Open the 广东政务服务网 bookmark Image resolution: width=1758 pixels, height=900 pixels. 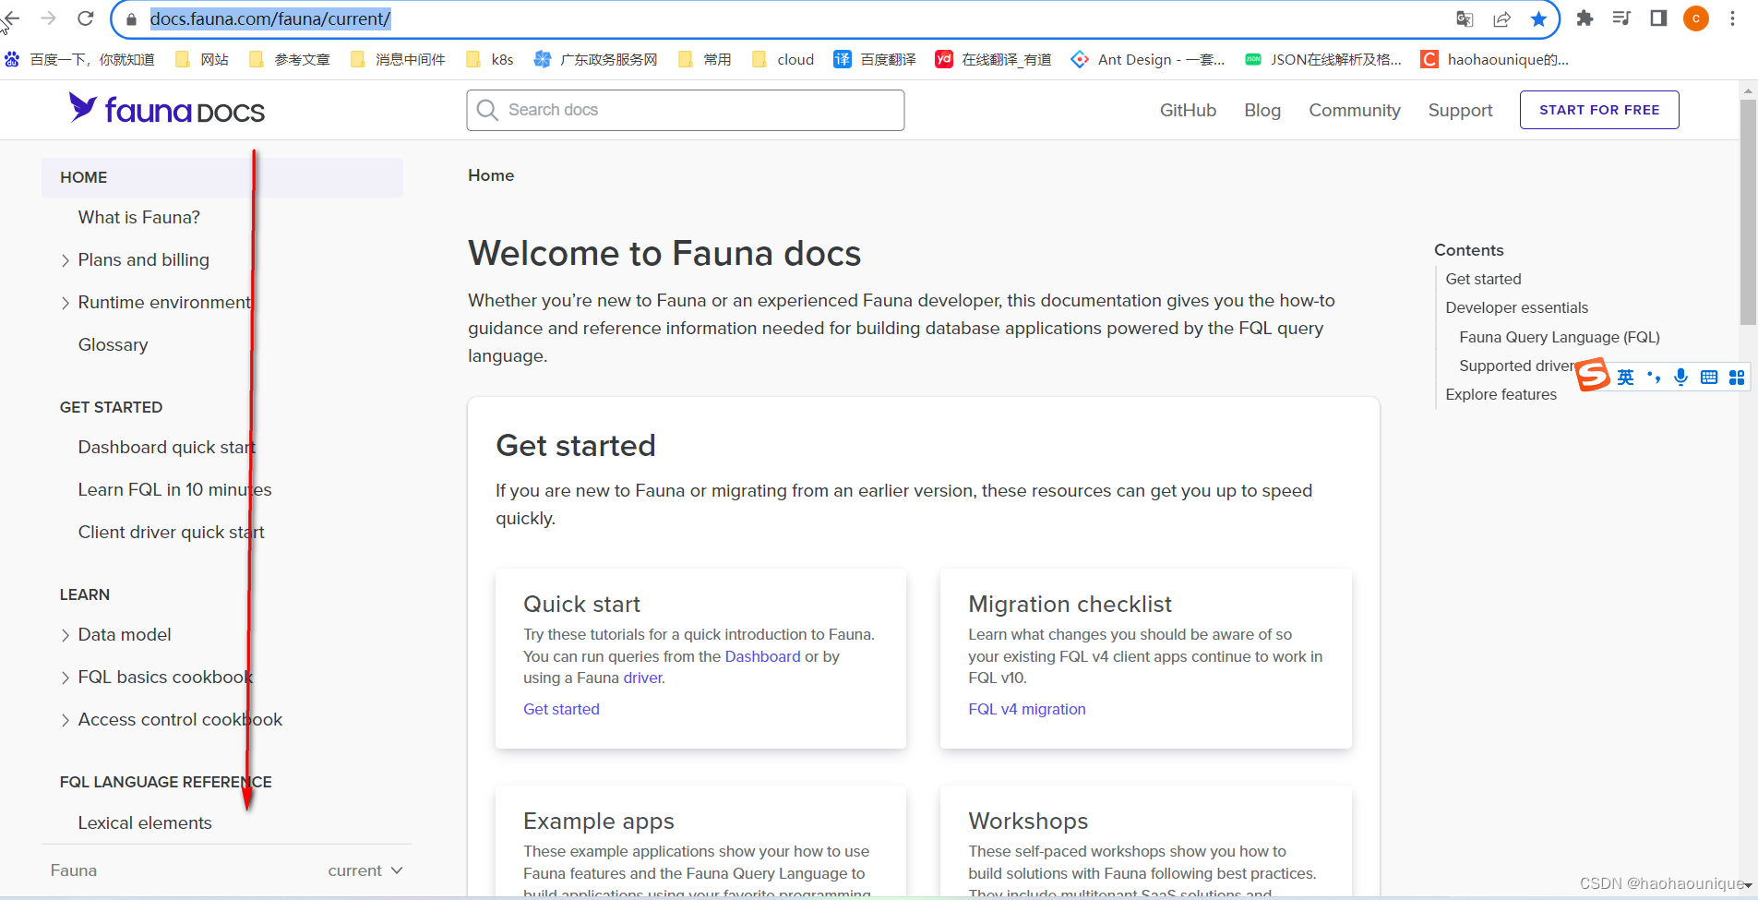[x=596, y=59]
